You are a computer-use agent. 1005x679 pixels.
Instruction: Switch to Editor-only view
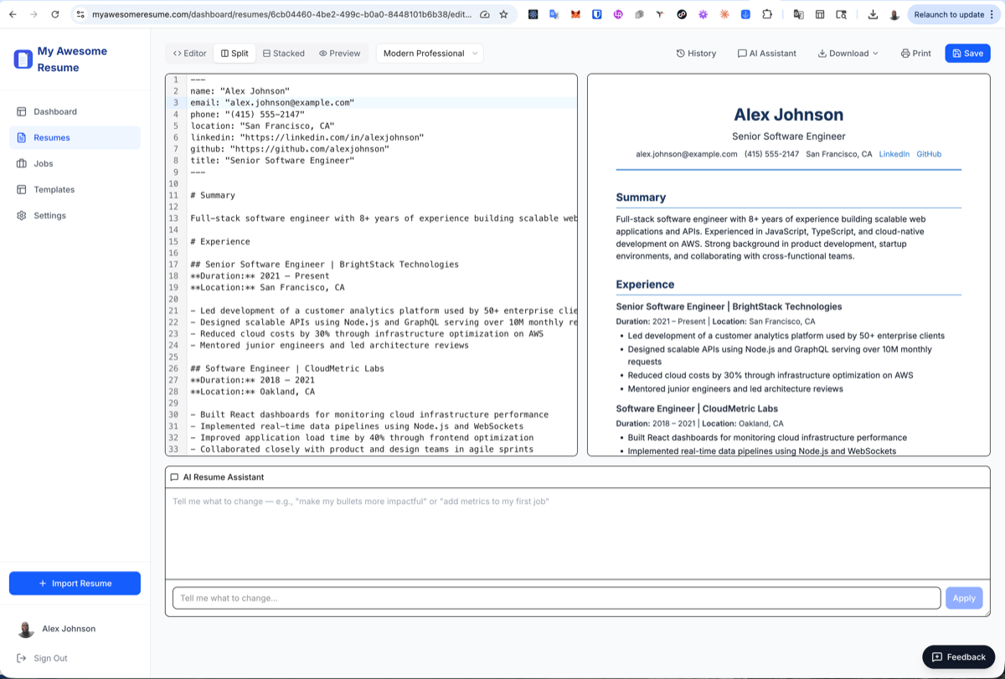[188, 53]
